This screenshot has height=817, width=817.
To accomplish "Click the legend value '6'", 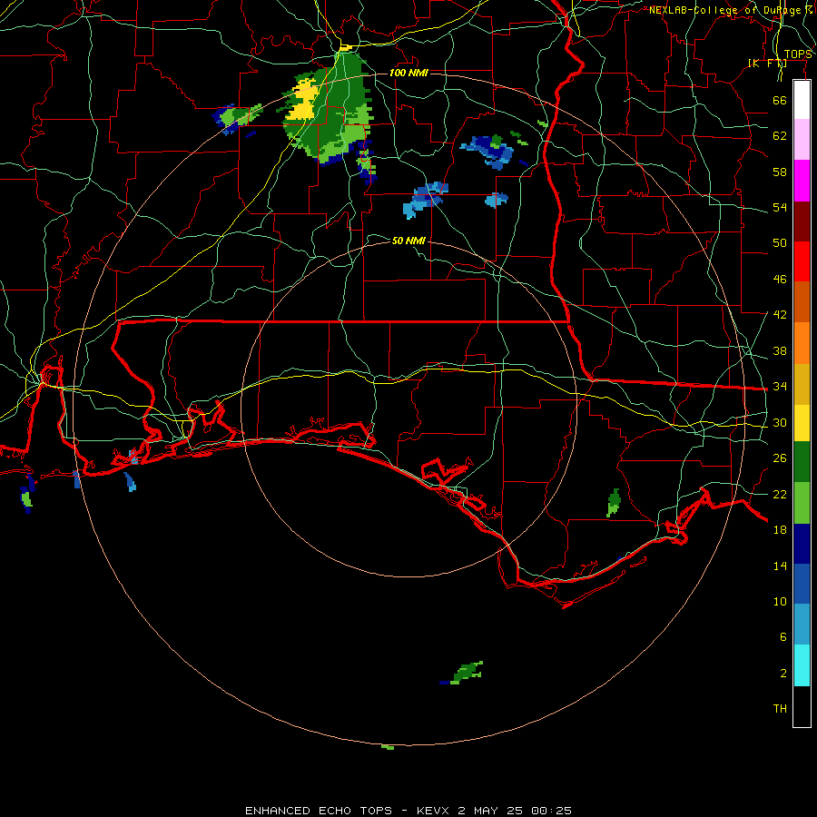I will point(783,636).
